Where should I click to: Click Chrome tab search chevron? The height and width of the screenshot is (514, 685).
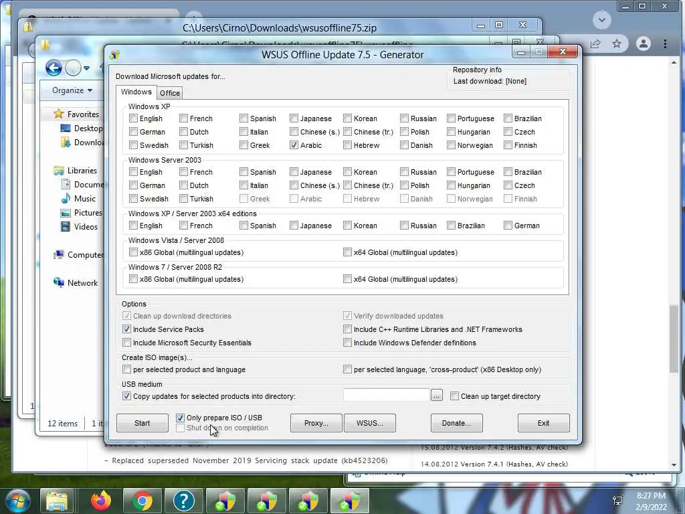[x=601, y=20]
